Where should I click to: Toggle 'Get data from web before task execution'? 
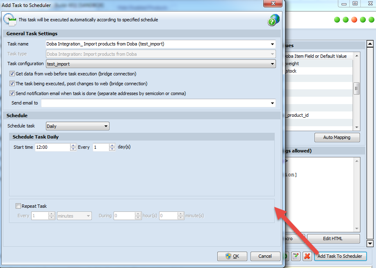pyautogui.click(x=12, y=74)
